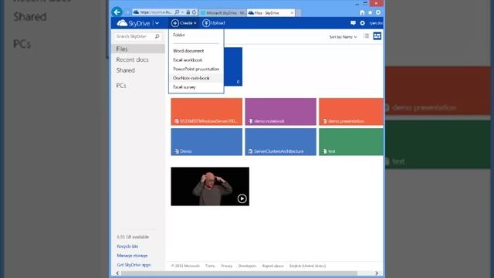494x278 pixels.
Task: Click the lock security icon in the address bar
Action: (188, 12)
